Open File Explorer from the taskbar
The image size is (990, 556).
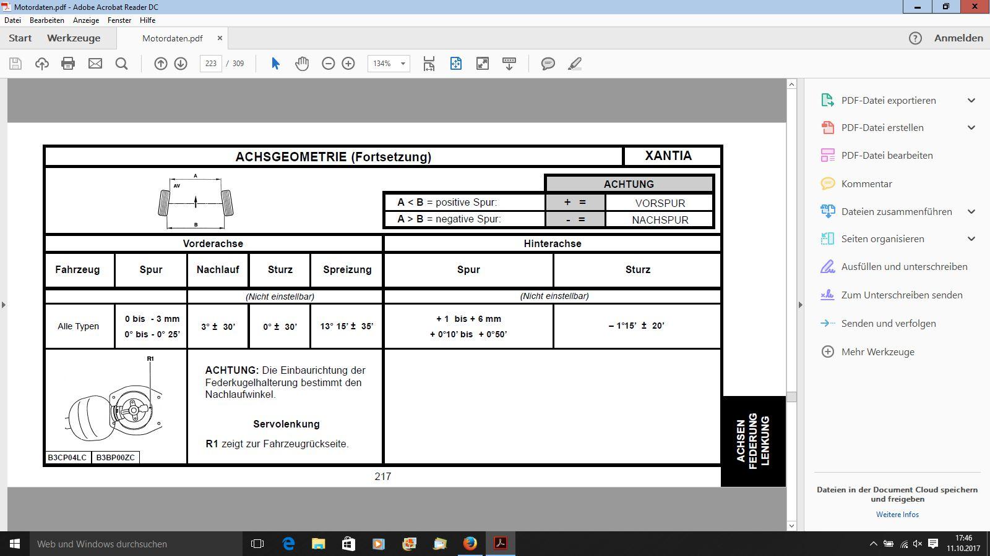pos(319,544)
